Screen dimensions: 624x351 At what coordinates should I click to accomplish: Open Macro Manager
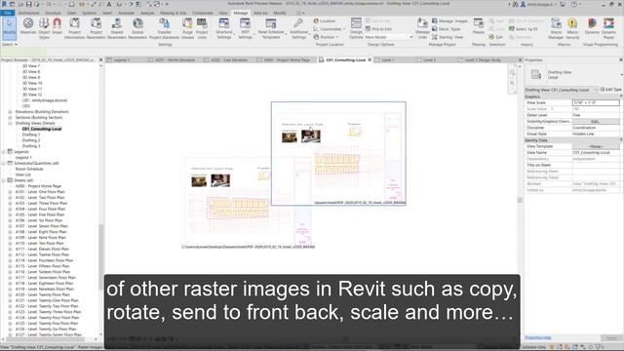pyautogui.click(x=556, y=28)
